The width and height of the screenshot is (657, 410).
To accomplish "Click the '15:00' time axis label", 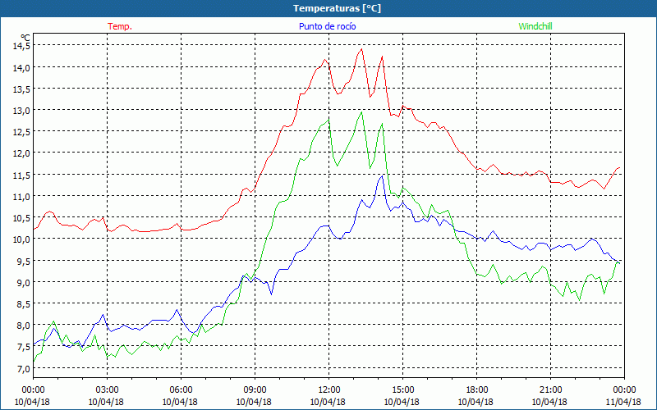I will point(402,390).
